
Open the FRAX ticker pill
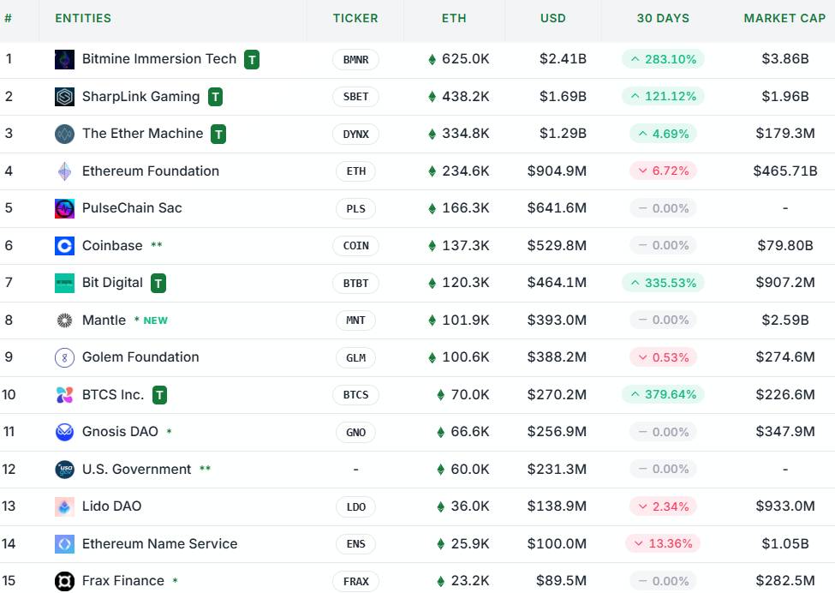click(x=355, y=582)
